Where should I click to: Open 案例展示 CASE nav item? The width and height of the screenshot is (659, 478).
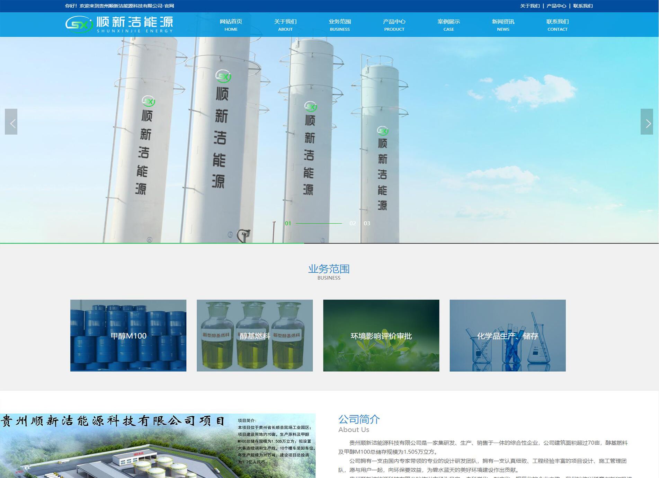click(x=448, y=25)
